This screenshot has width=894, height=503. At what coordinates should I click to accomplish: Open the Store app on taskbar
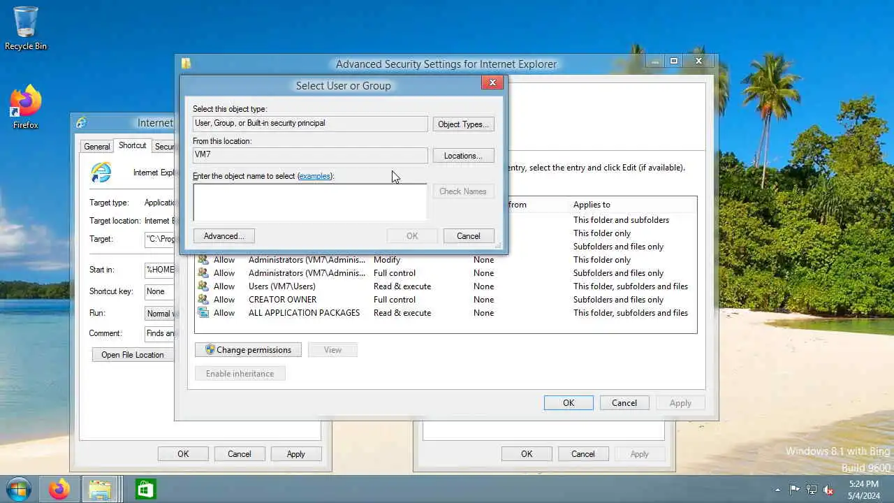pyautogui.click(x=145, y=489)
